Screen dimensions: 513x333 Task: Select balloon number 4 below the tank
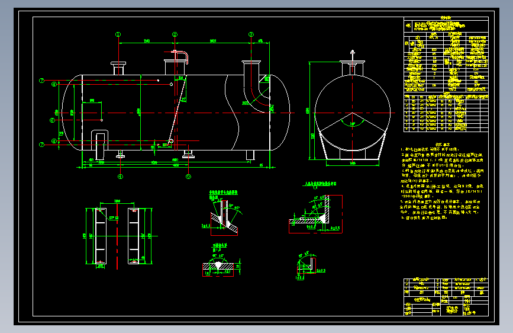pos(120,177)
